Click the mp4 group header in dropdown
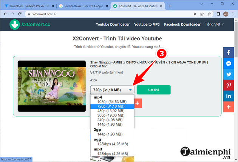The image size is (238, 162). point(98,97)
